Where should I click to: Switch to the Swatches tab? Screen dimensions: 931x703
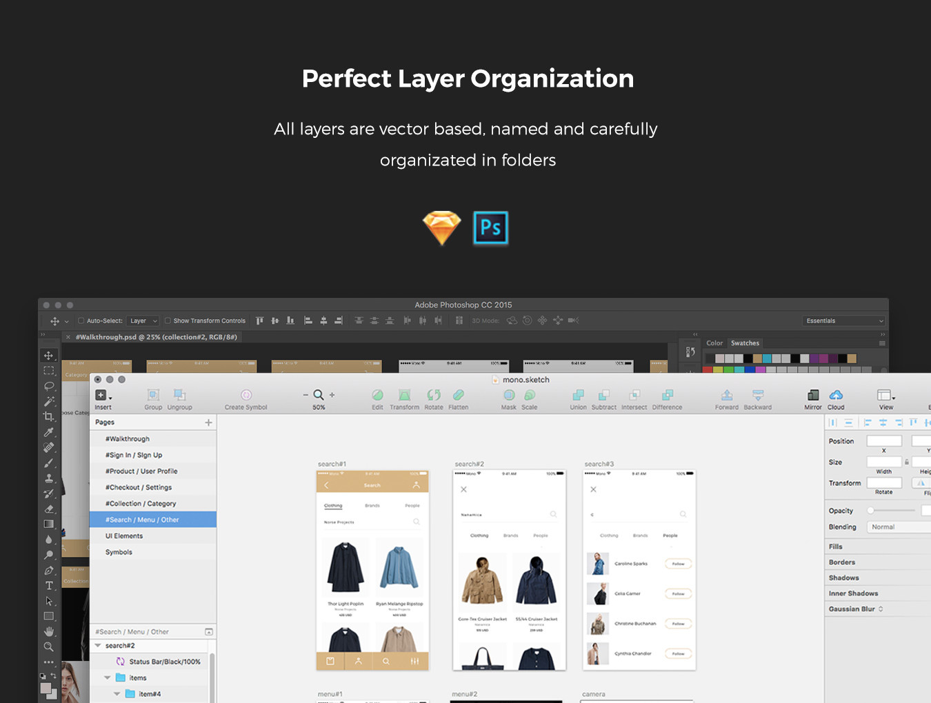(x=745, y=343)
